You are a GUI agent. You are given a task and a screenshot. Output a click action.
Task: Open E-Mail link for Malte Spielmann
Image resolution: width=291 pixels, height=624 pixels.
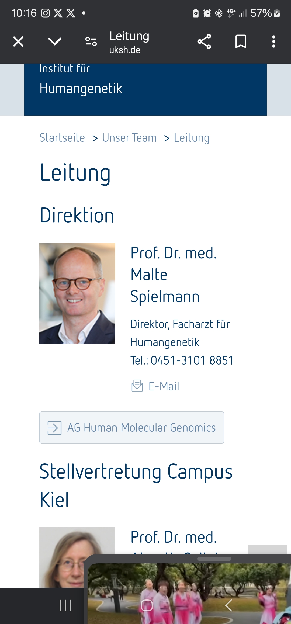(164, 386)
